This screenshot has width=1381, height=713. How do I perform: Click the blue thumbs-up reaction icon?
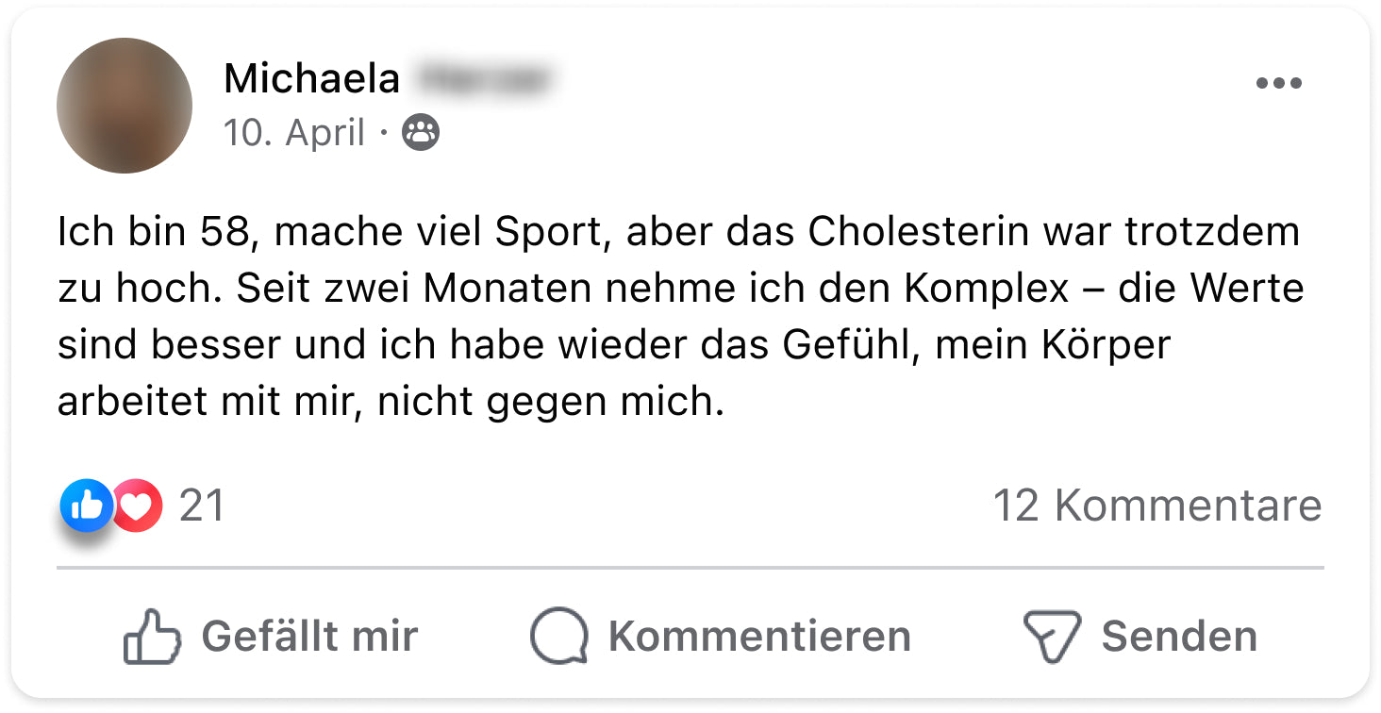click(x=86, y=506)
